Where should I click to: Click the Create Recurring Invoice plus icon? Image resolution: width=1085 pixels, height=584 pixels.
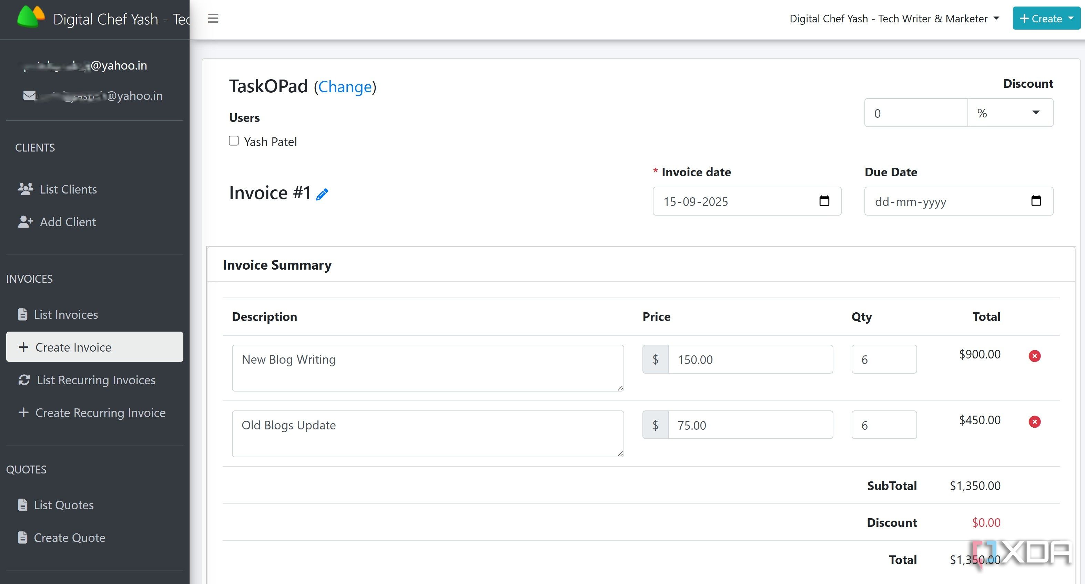tap(23, 412)
